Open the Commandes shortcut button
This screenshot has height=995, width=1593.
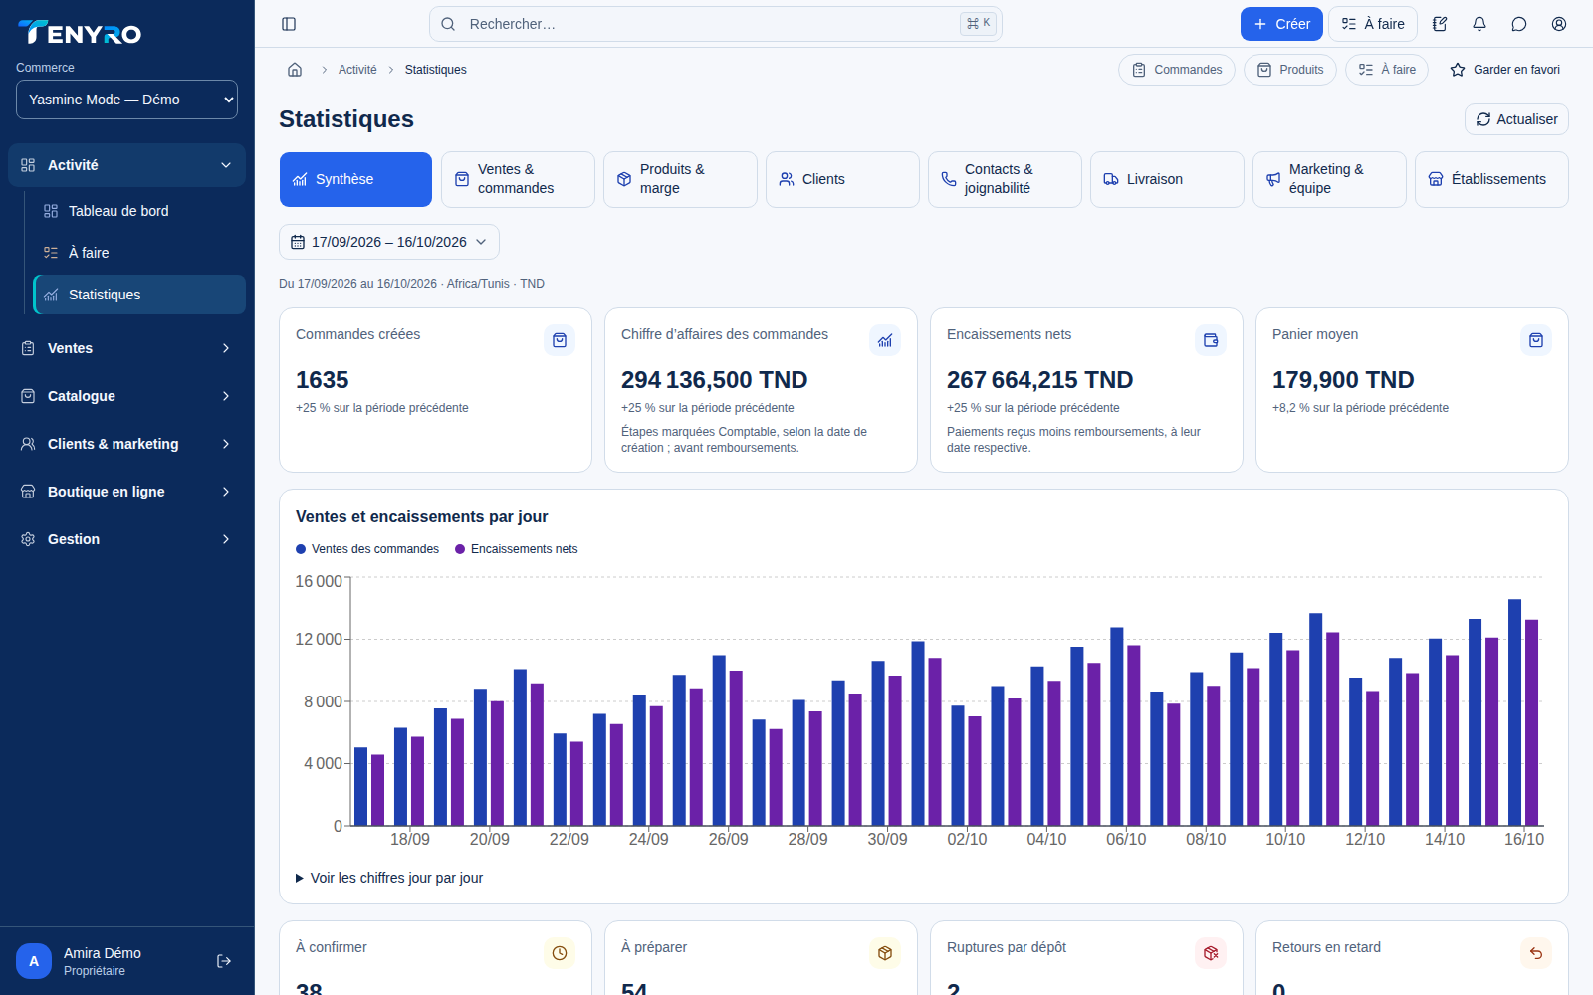[x=1177, y=70]
